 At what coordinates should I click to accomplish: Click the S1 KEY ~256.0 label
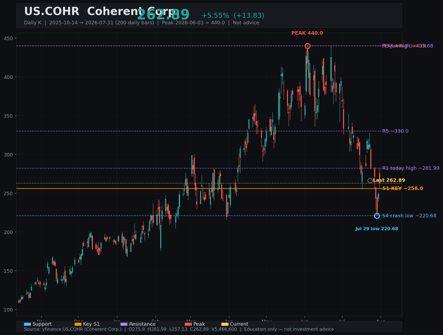(x=403, y=188)
